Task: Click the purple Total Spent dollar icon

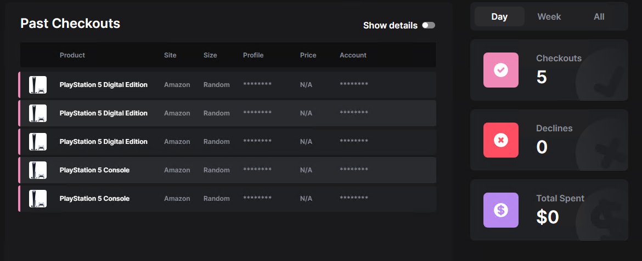Action: (x=501, y=210)
